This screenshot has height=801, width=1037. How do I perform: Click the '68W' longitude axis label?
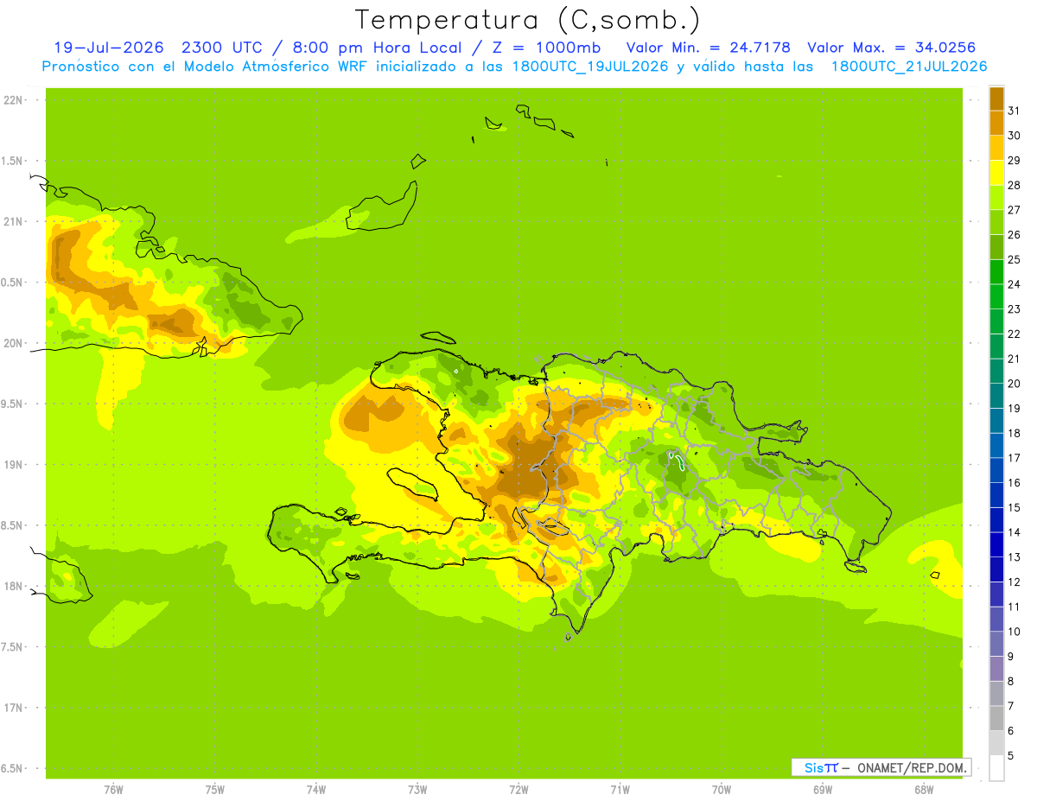tap(924, 790)
